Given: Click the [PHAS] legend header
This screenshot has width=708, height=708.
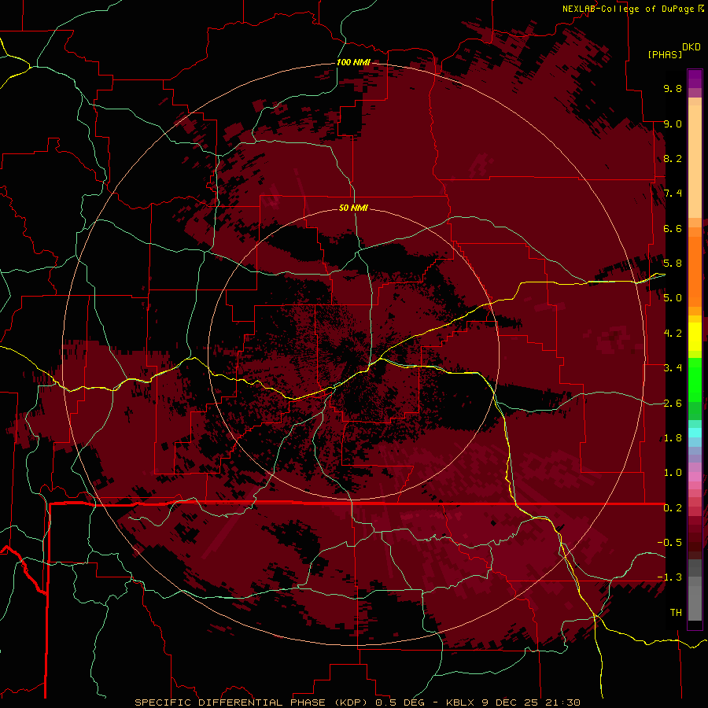Looking at the screenshot, I should pos(665,54).
